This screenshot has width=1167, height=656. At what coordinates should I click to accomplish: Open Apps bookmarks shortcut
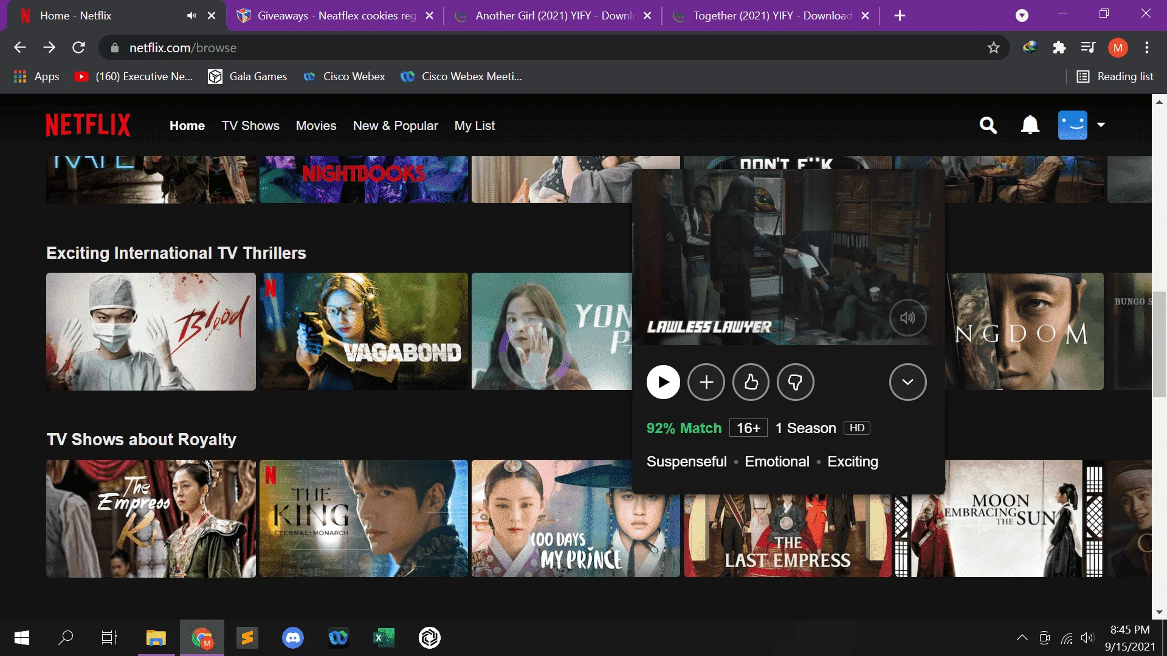coord(36,77)
